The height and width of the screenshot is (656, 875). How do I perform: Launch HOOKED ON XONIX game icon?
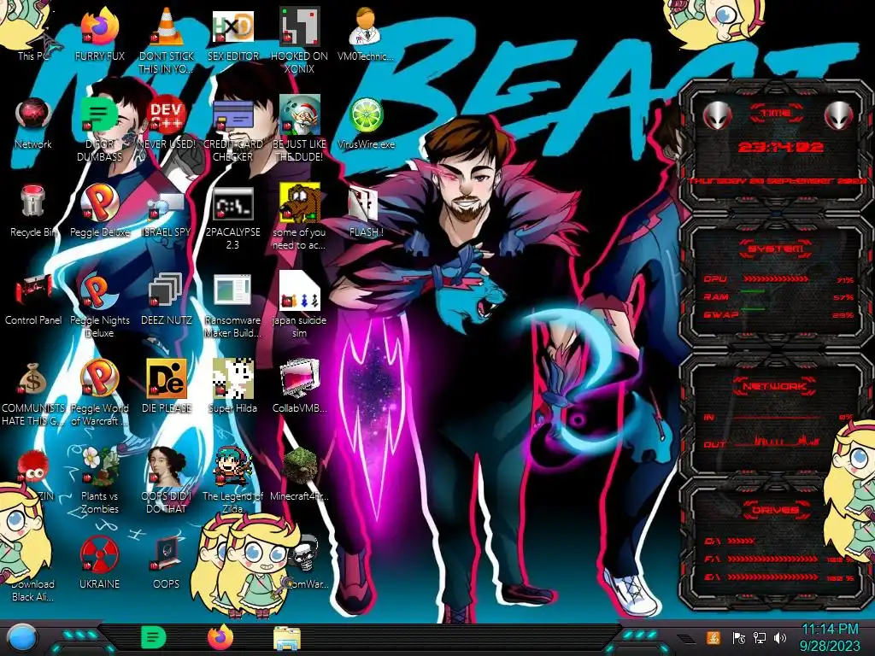coord(299,39)
